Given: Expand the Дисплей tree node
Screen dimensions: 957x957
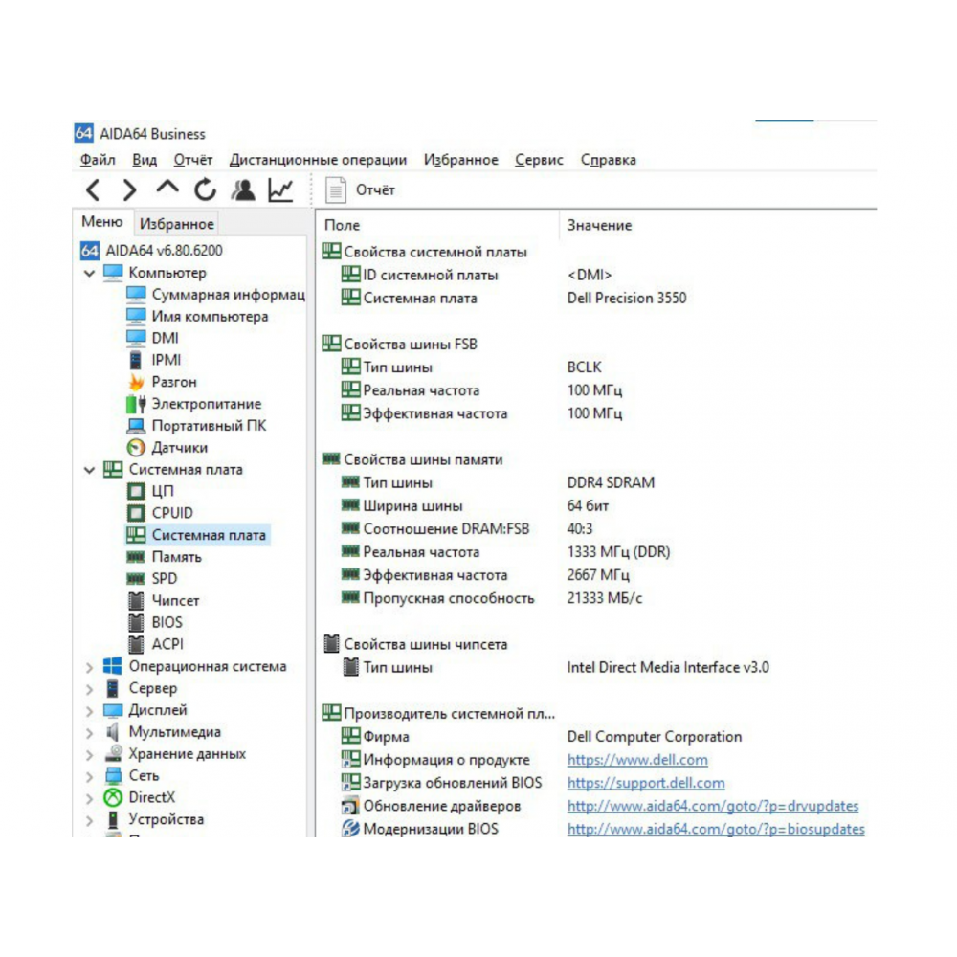Looking at the screenshot, I should coord(90,712).
